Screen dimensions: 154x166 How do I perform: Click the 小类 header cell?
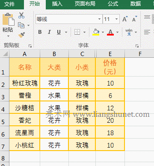pos(82,67)
